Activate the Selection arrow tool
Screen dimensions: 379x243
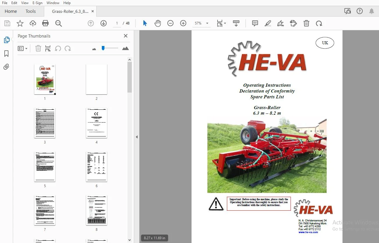(x=145, y=23)
